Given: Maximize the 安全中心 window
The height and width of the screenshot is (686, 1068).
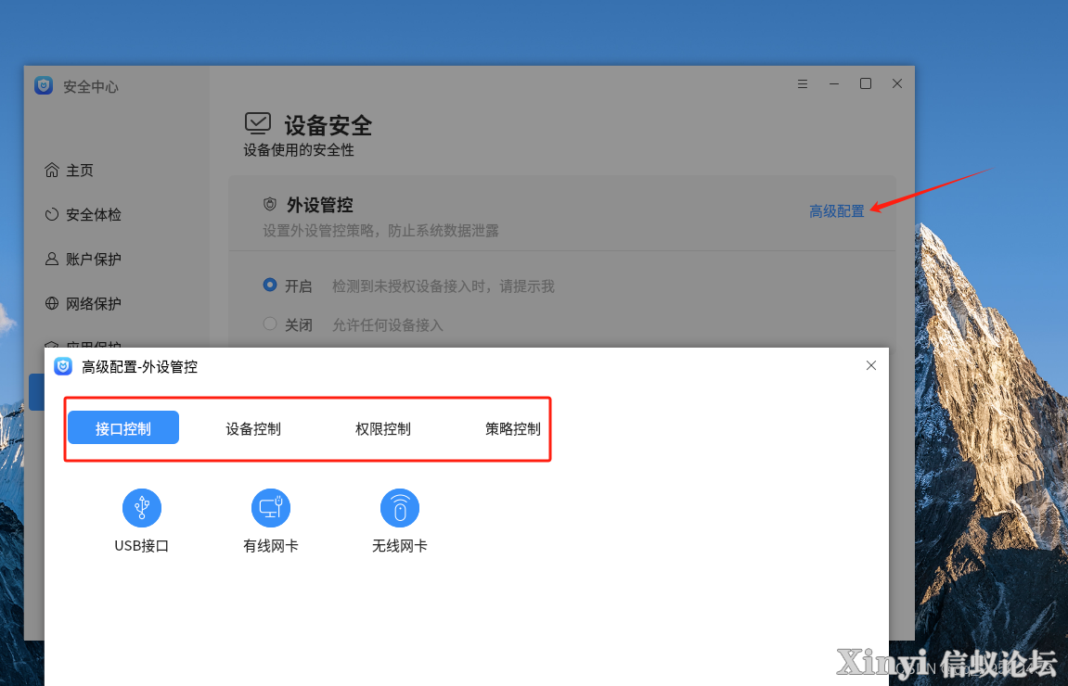Looking at the screenshot, I should pos(866,83).
